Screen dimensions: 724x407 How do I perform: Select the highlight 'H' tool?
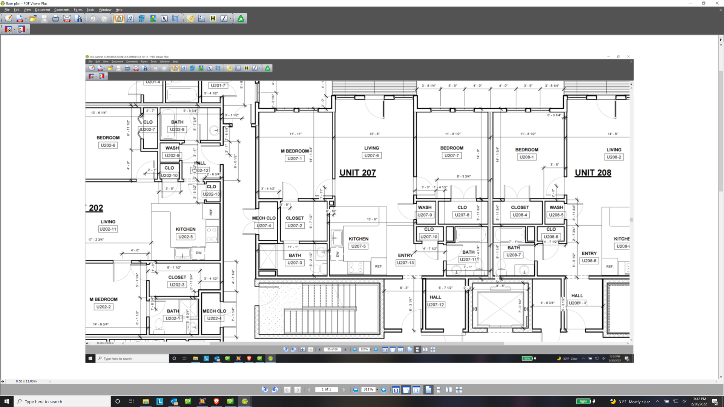coord(213,18)
